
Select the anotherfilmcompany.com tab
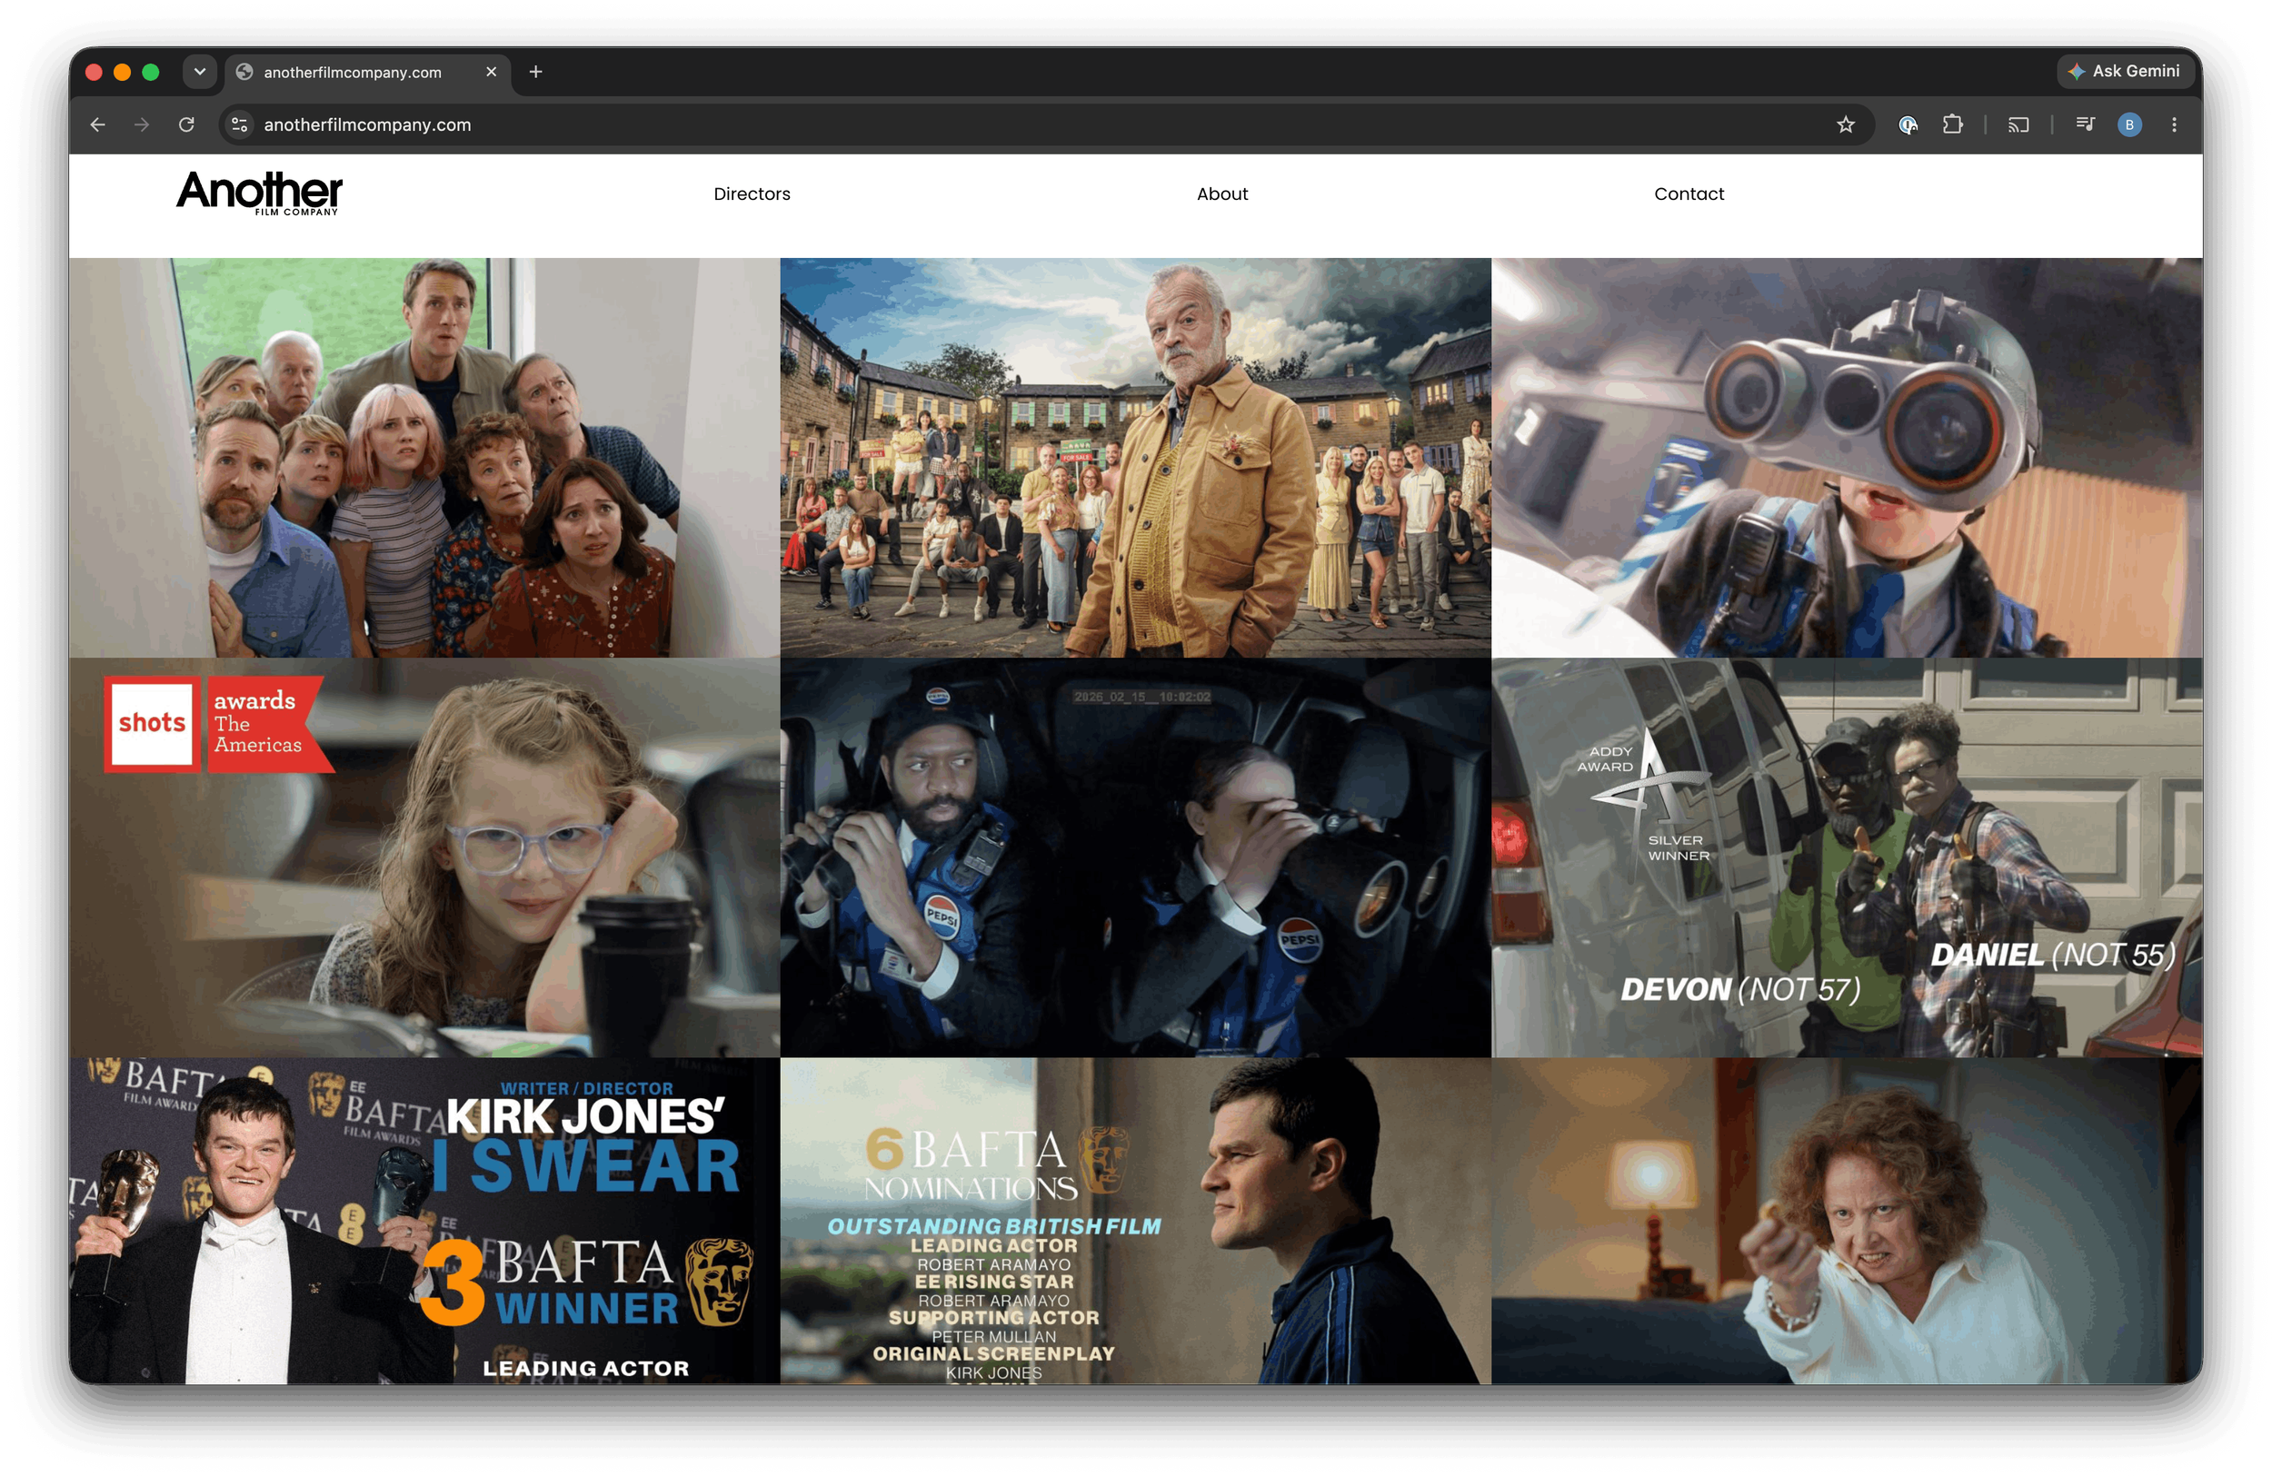(368, 73)
